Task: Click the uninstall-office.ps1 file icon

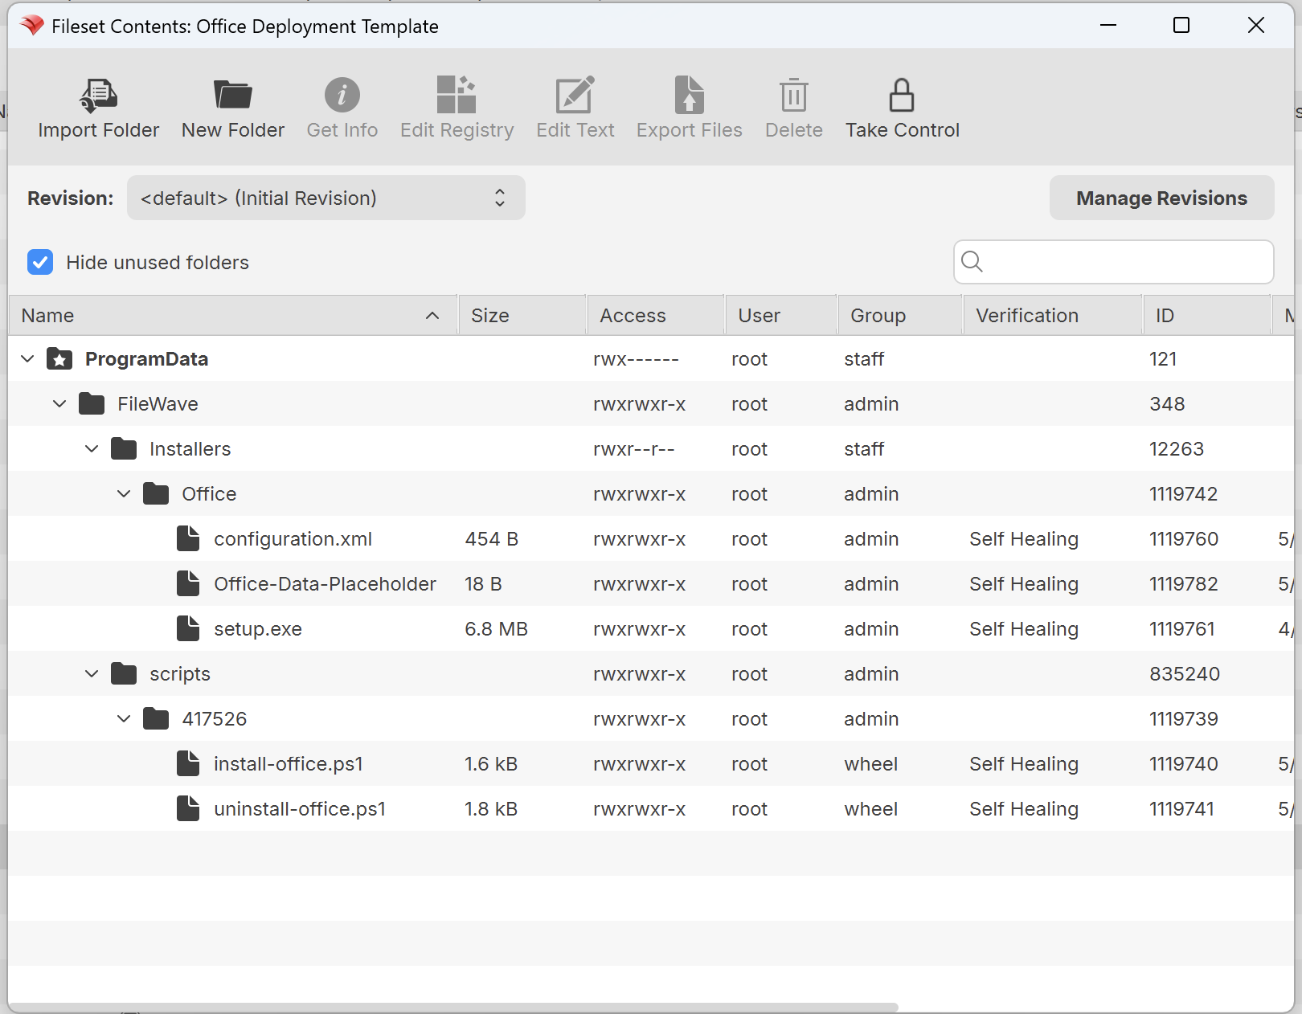Action: point(188,809)
